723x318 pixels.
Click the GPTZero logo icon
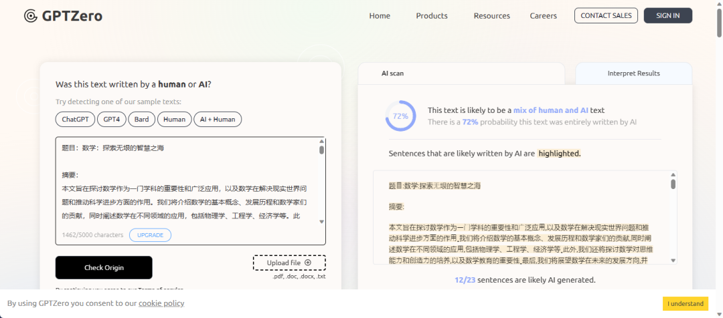31,15
